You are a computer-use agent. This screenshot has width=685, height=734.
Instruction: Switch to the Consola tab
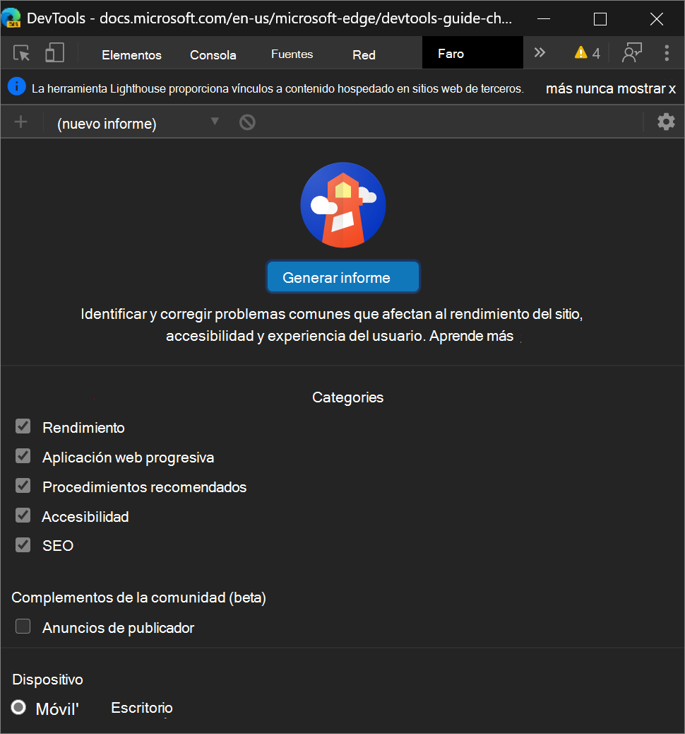(x=213, y=54)
